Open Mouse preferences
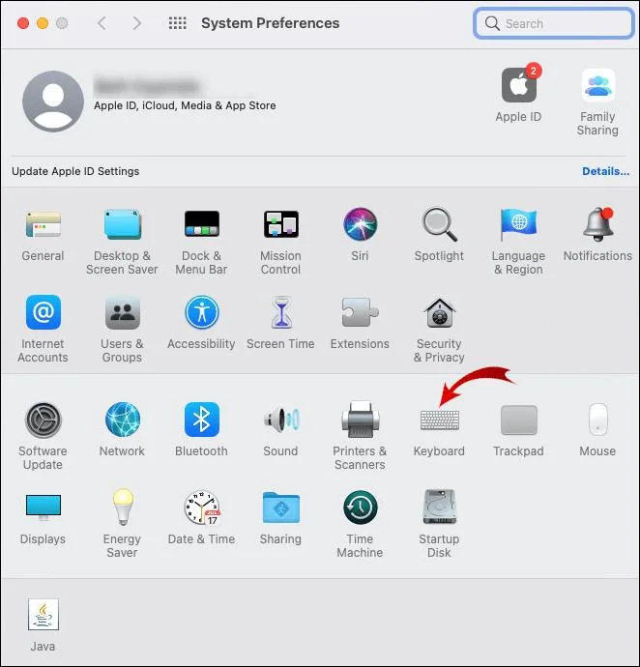Viewport: 640px width, 667px height. point(597,420)
